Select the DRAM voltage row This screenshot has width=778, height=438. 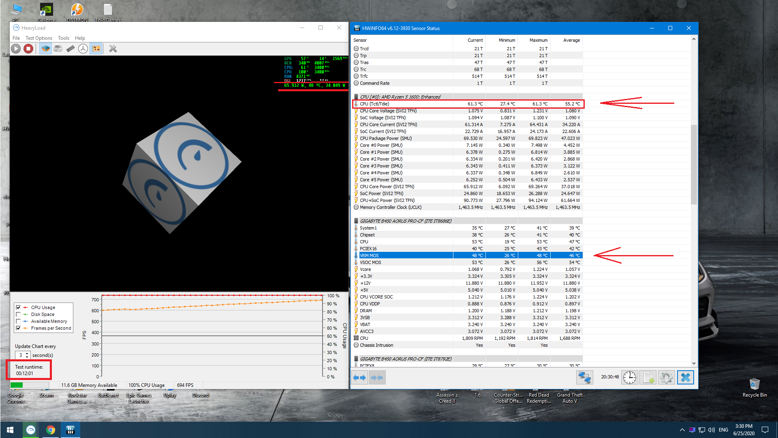467,311
